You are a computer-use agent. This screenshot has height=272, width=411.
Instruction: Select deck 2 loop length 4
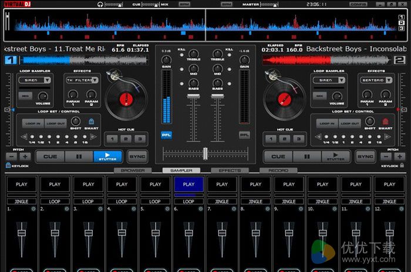click(x=361, y=137)
